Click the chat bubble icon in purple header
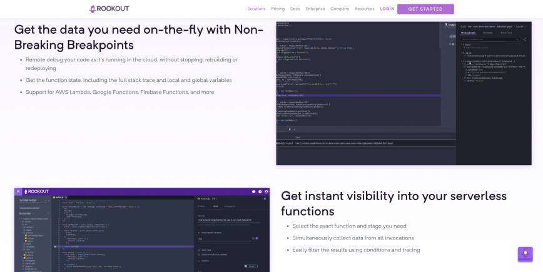Image resolution: width=543 pixels, height=272 pixels. click(253, 191)
